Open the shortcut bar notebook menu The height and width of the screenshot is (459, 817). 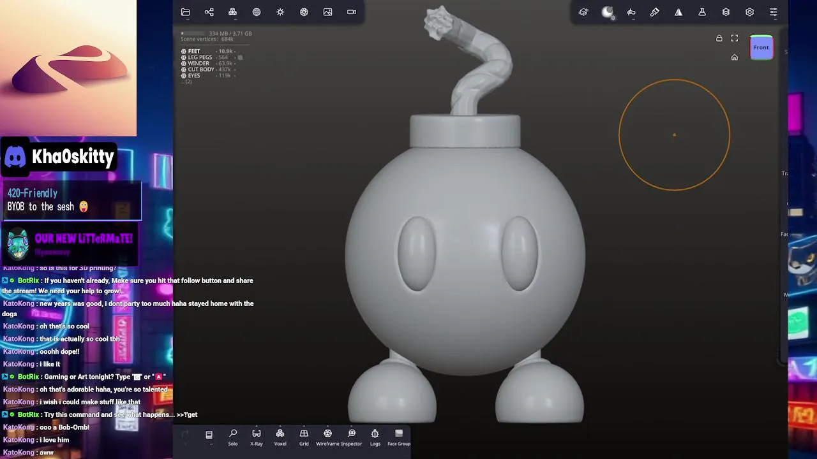(x=209, y=435)
